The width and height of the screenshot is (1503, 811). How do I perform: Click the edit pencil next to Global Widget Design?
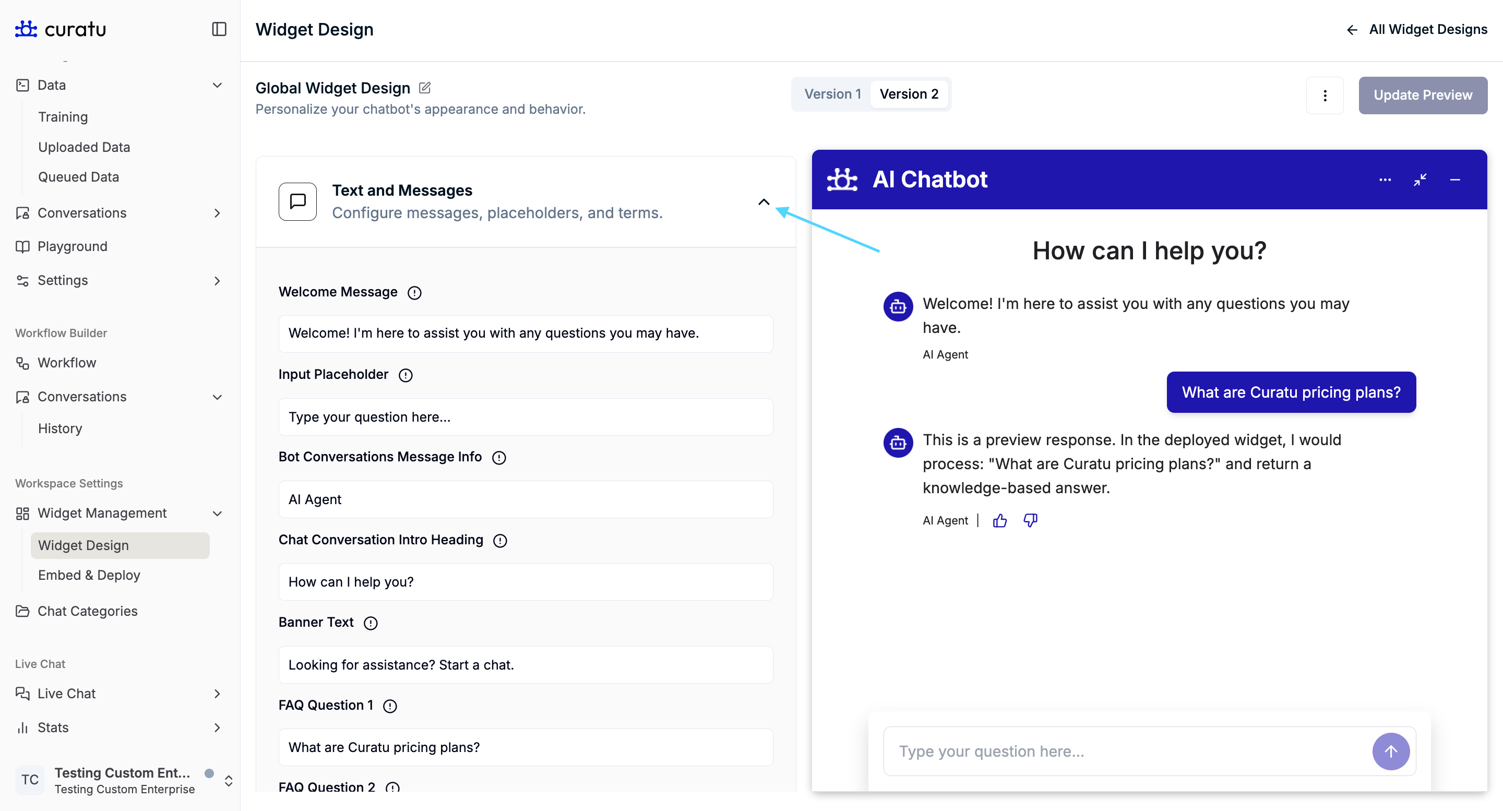(x=425, y=88)
